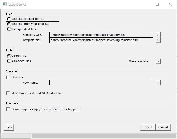Select the 'Current file' option
Image resolution: width=177 pixels, height=139 pixels.
9,56
